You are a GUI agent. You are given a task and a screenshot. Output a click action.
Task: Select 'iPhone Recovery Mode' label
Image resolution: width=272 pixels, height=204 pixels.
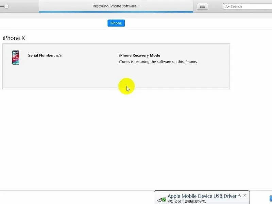[x=140, y=55]
